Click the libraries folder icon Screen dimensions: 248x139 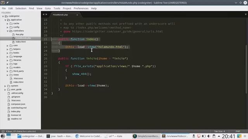pyautogui.click(x=11, y=60)
